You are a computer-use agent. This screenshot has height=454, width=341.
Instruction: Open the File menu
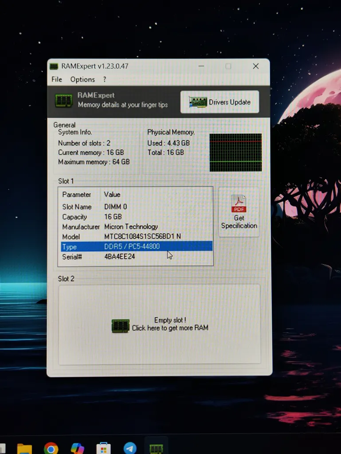[x=57, y=79]
